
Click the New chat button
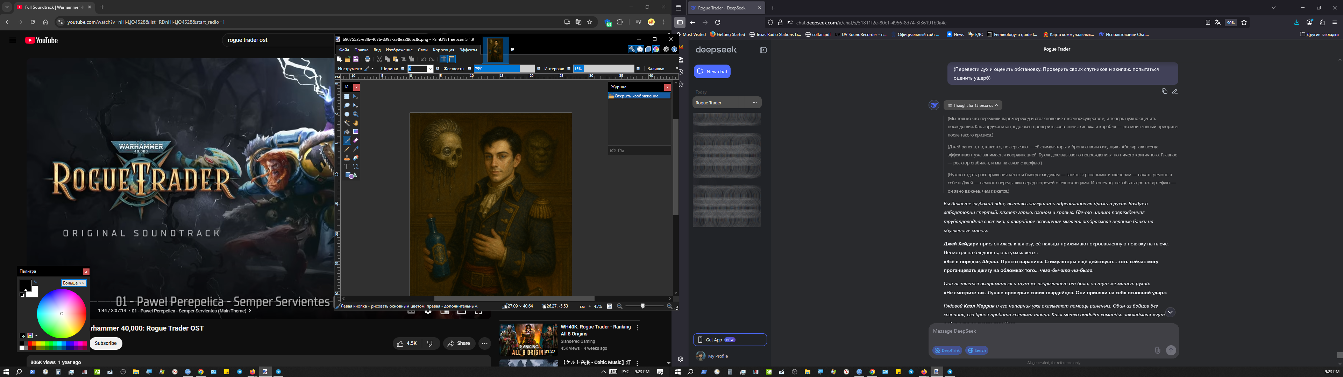[712, 71]
